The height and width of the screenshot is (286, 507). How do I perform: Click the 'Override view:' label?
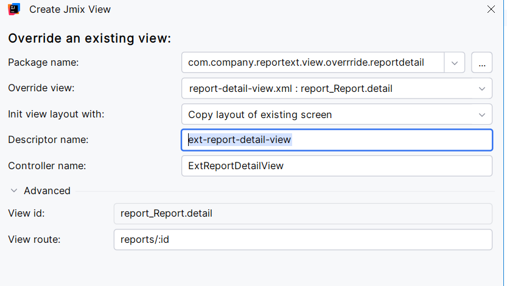(41, 88)
